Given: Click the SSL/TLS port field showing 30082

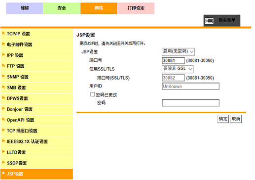Looking at the screenshot, I should tap(173, 78).
